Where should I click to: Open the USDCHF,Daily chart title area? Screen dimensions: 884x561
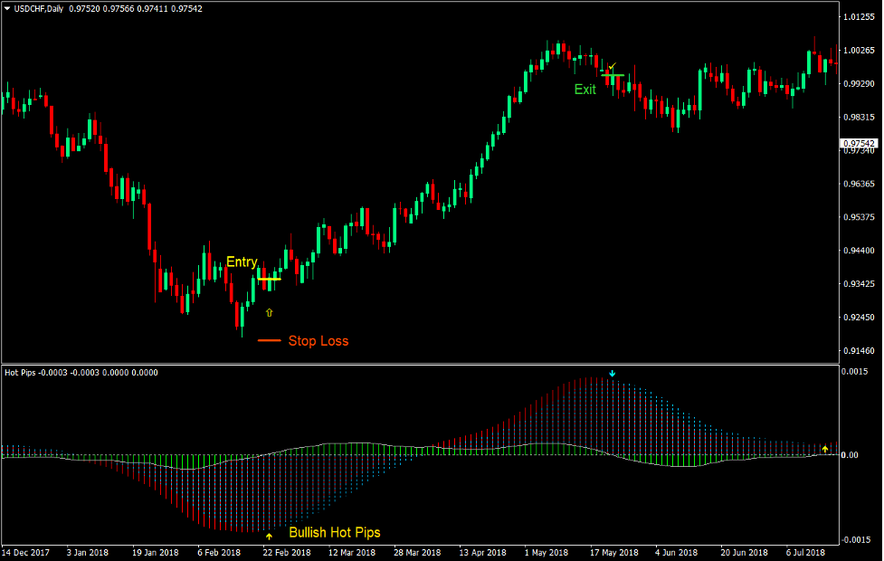41,7
